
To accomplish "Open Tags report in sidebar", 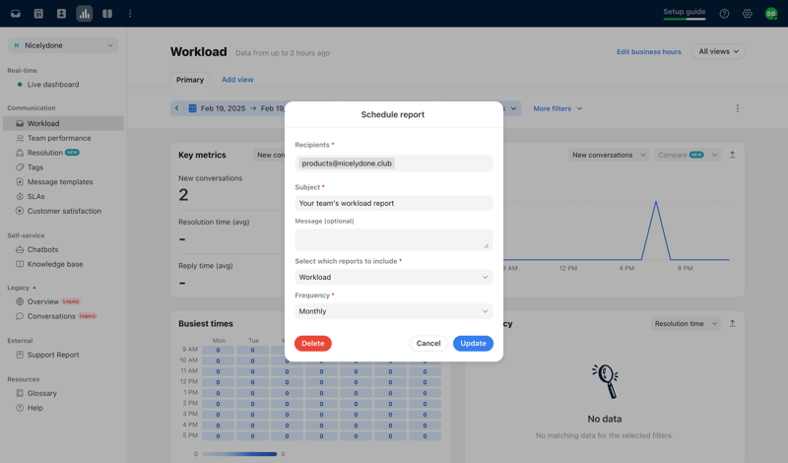I will click(x=35, y=166).
